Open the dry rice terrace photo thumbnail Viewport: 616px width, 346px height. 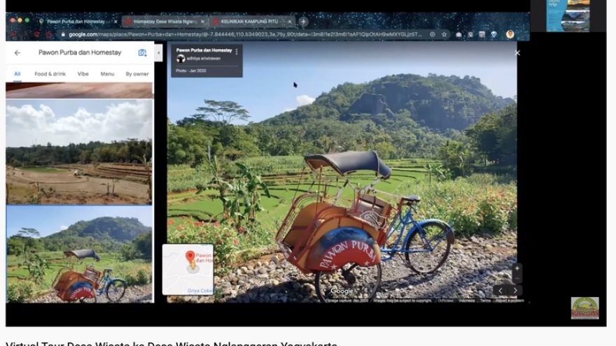coord(79,152)
